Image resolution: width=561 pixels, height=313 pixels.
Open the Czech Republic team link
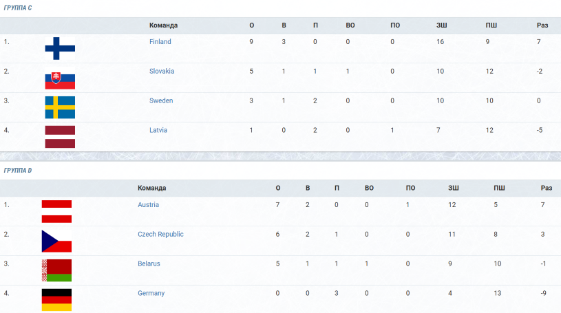(160, 235)
